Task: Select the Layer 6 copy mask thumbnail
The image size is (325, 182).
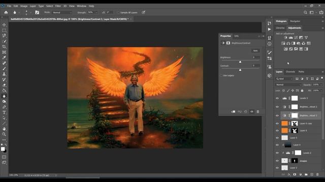Action: tap(295, 123)
